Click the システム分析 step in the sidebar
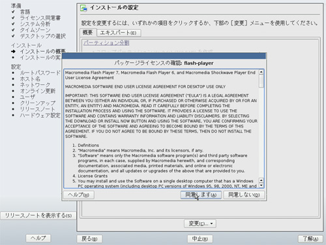 click(x=35, y=24)
